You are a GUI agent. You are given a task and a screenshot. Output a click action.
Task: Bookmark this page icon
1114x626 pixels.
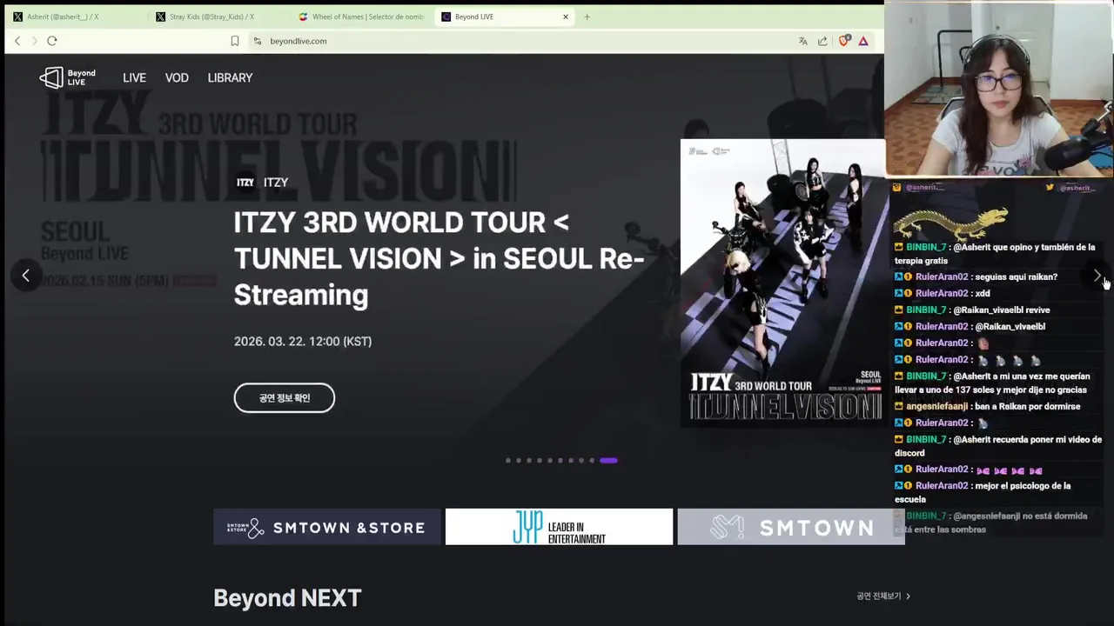click(235, 41)
